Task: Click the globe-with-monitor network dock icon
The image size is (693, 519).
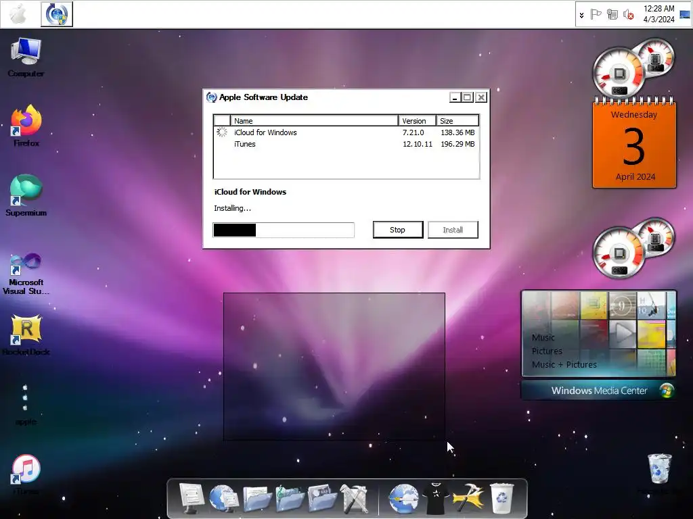Action: 223,498
